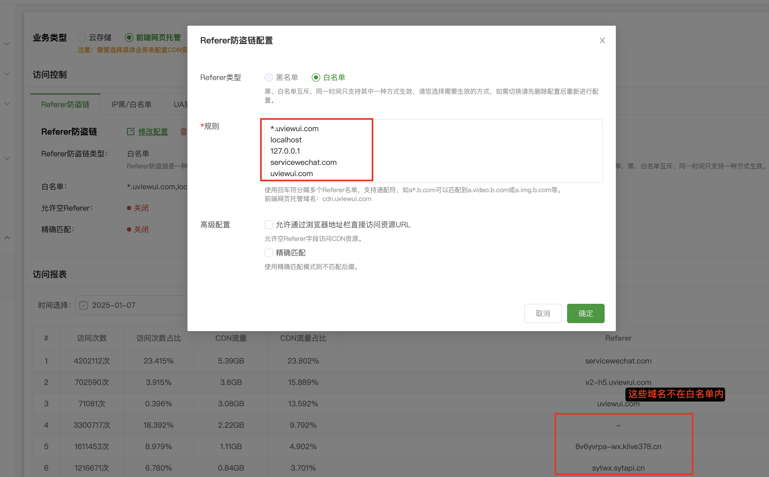Click the uviewui.com referer cell in row 3

click(x=618, y=404)
